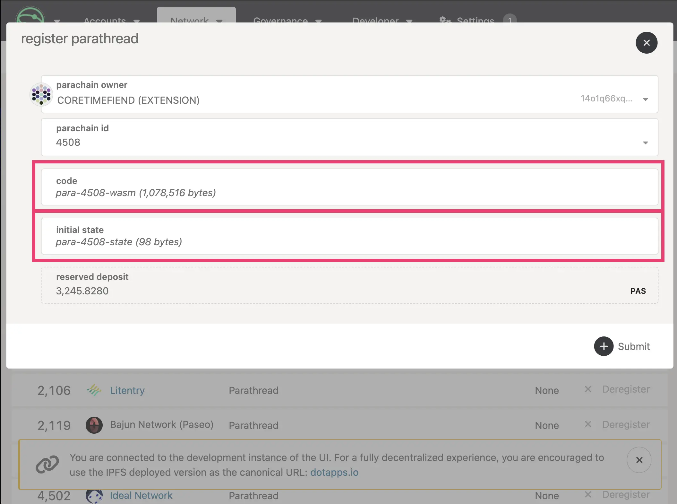677x504 pixels.
Task: Click the initial state file input
Action: click(349, 236)
